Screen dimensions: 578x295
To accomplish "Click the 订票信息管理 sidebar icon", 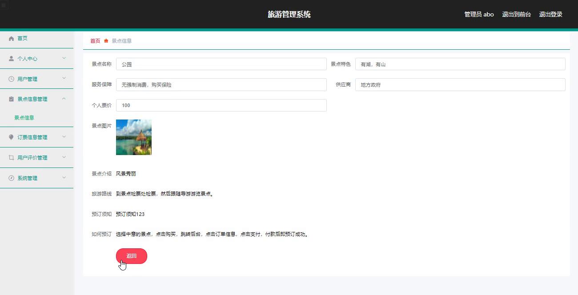I will tap(11, 137).
